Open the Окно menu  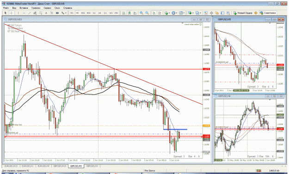click(x=57, y=8)
